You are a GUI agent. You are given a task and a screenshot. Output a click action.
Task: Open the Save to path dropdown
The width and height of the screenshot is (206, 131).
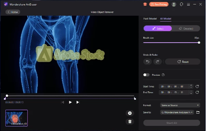[177, 112]
